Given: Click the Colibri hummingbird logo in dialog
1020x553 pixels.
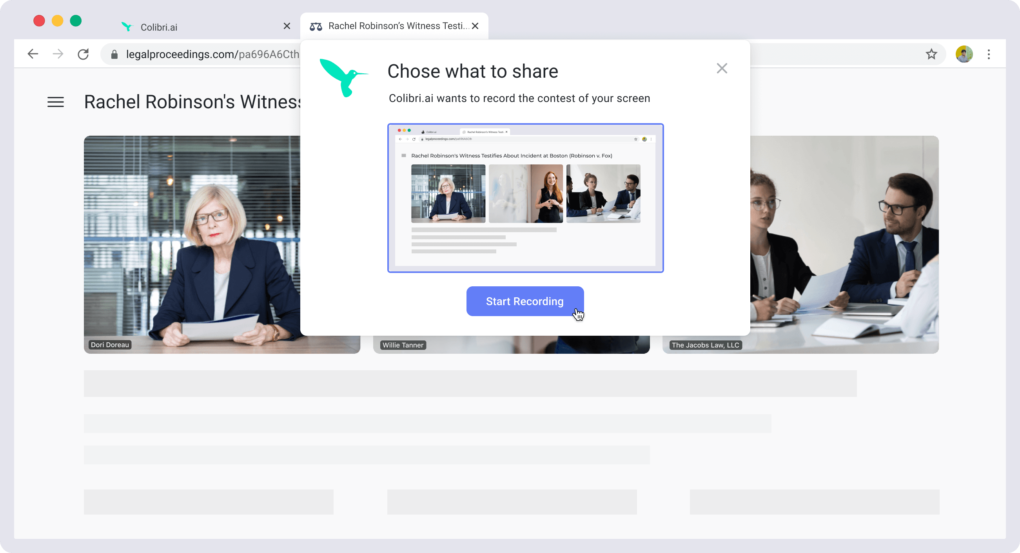Looking at the screenshot, I should point(344,78).
